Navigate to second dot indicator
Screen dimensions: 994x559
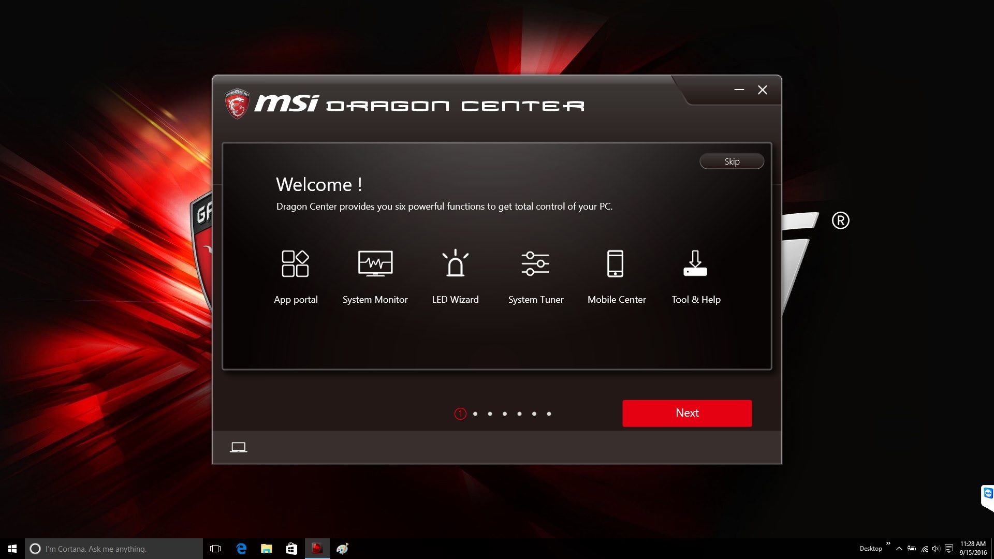pyautogui.click(x=475, y=414)
